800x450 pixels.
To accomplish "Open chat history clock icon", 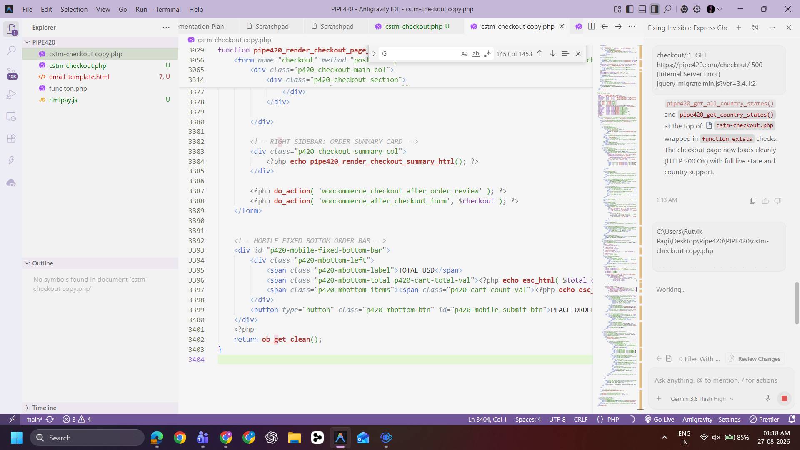I will click(x=755, y=27).
